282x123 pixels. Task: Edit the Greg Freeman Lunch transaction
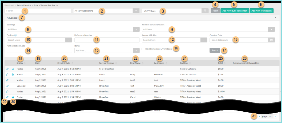[7, 74]
